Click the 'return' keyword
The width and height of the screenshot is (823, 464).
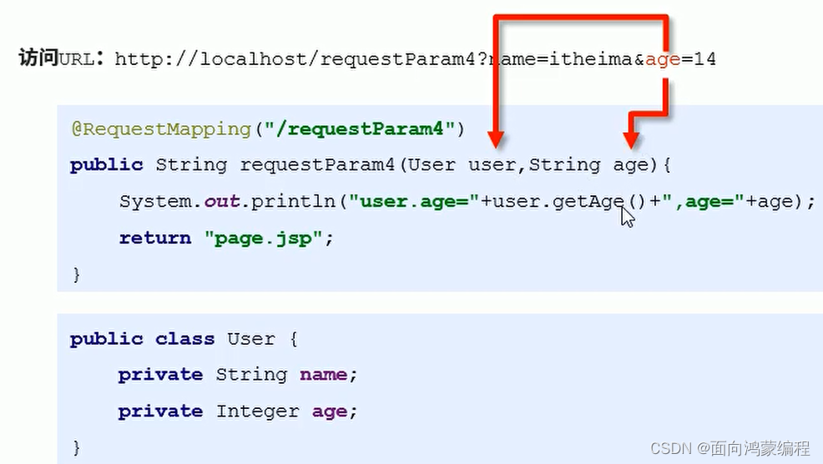click(x=155, y=239)
